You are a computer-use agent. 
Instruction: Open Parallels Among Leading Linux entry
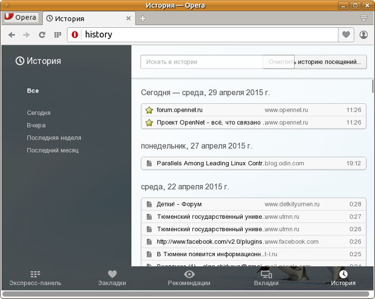coord(253,163)
